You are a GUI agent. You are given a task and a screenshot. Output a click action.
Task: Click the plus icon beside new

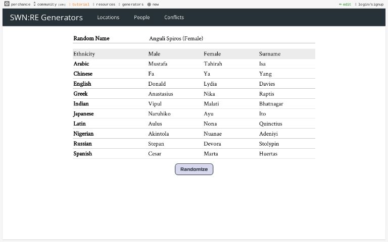click(149, 4)
